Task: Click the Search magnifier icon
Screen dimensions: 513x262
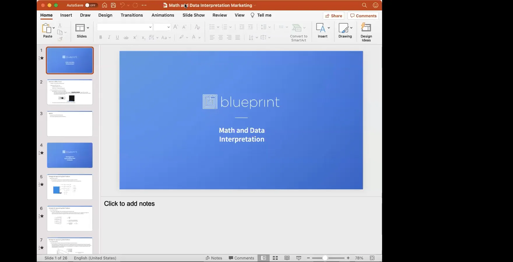Action: (x=364, y=5)
